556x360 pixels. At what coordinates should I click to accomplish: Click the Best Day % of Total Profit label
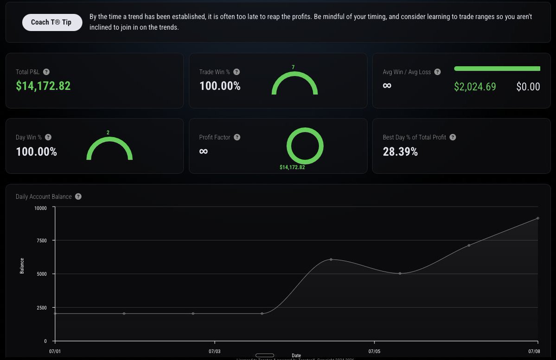(414, 137)
